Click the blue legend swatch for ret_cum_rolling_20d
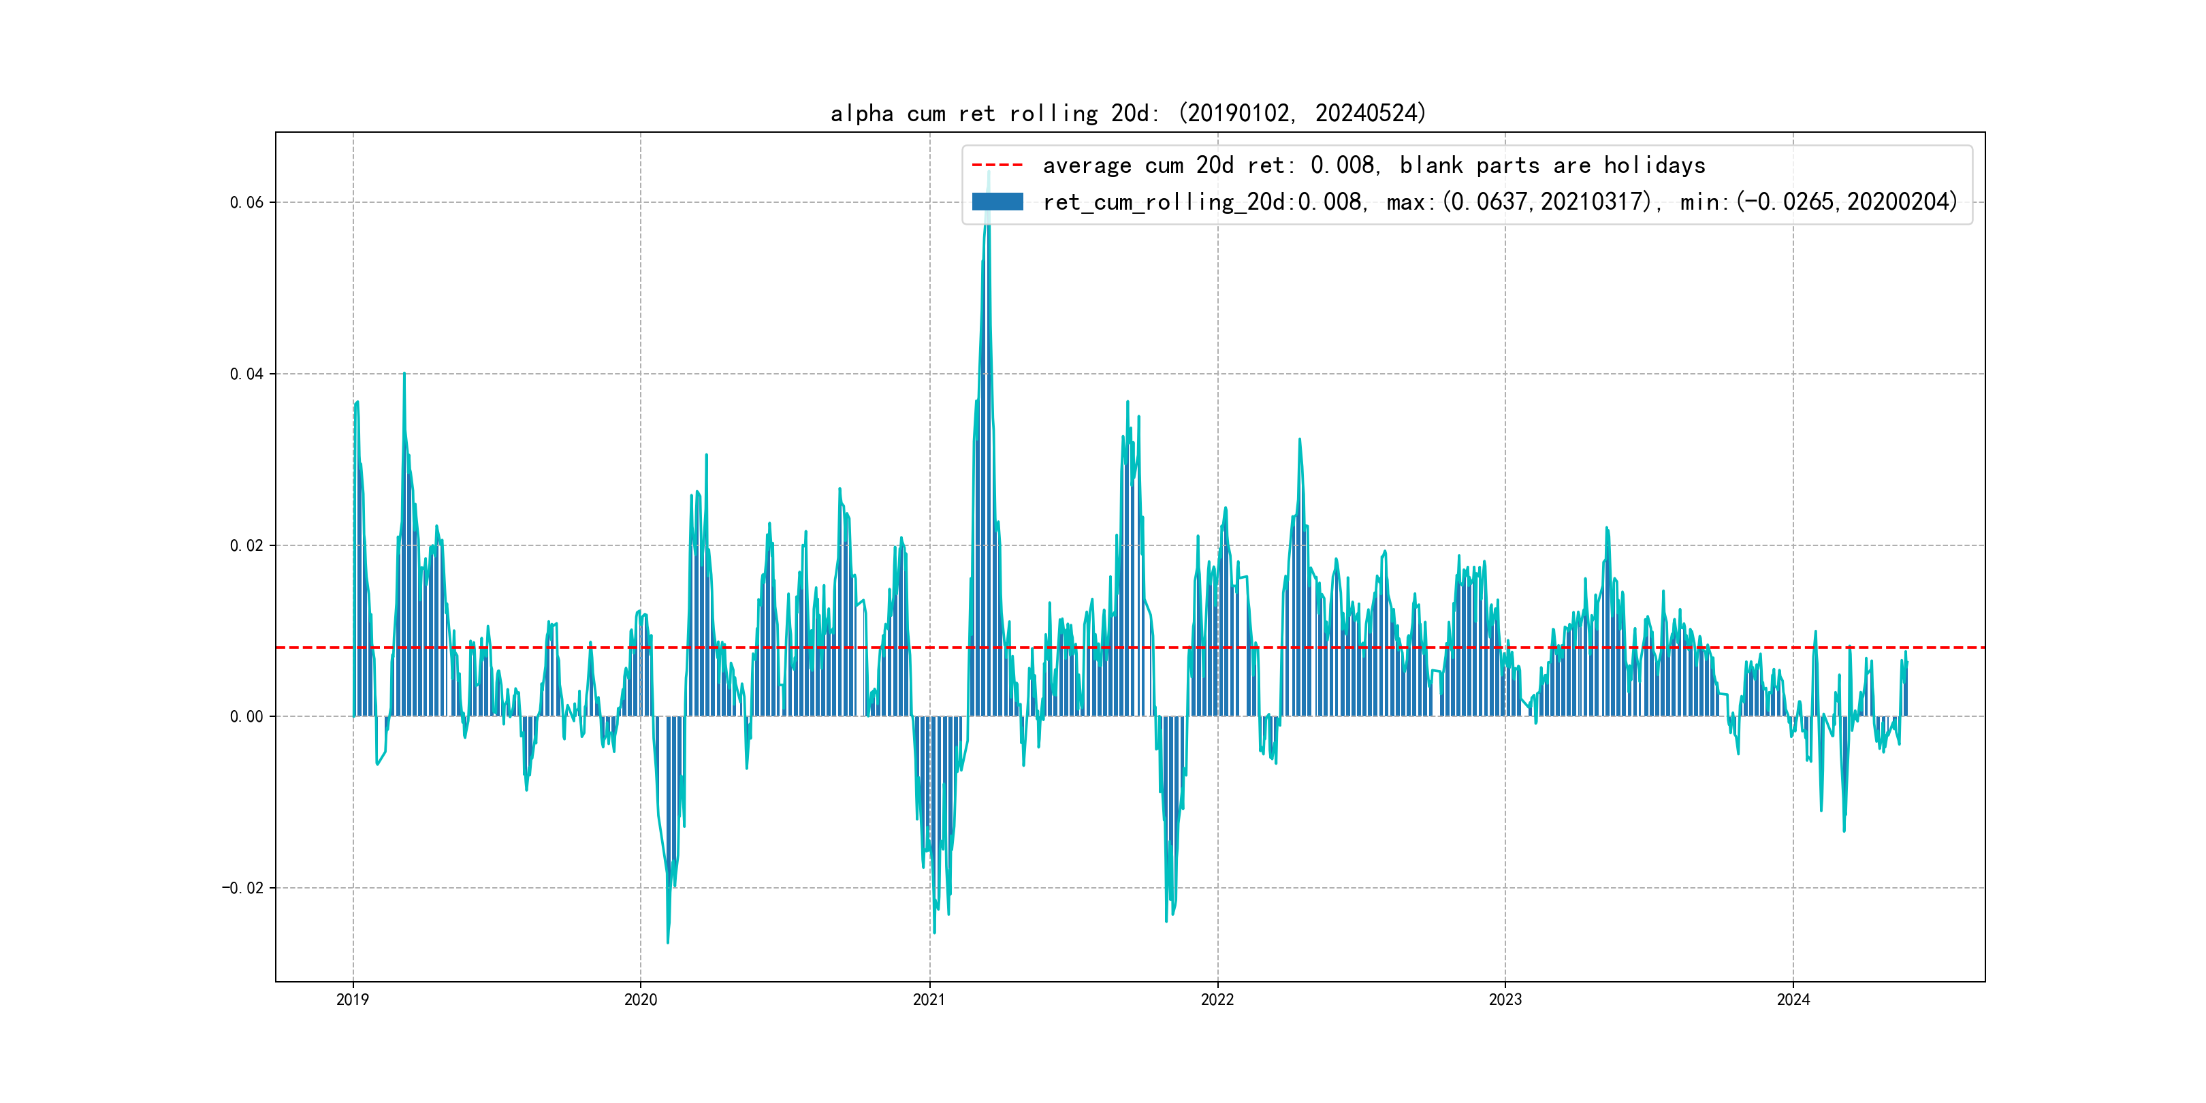The width and height of the screenshot is (2206, 1103). point(997,202)
